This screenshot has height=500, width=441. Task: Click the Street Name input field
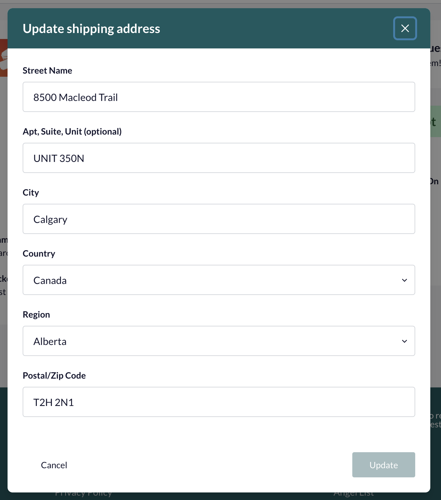(219, 97)
